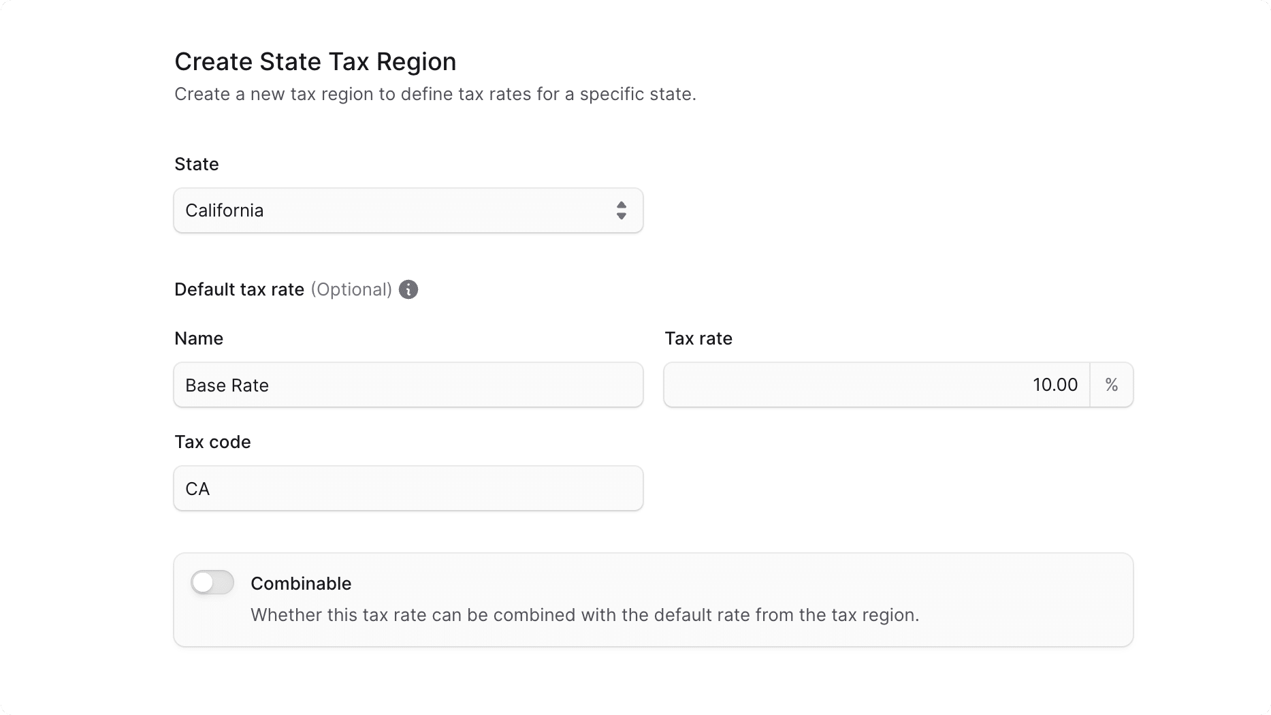
Task: Click the info icon next to Default tax rate
Action: 407,289
